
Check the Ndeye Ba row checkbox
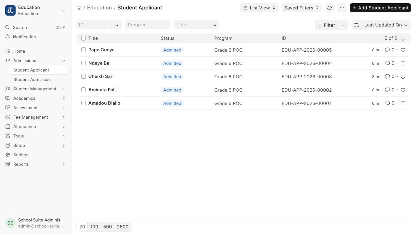coord(84,63)
